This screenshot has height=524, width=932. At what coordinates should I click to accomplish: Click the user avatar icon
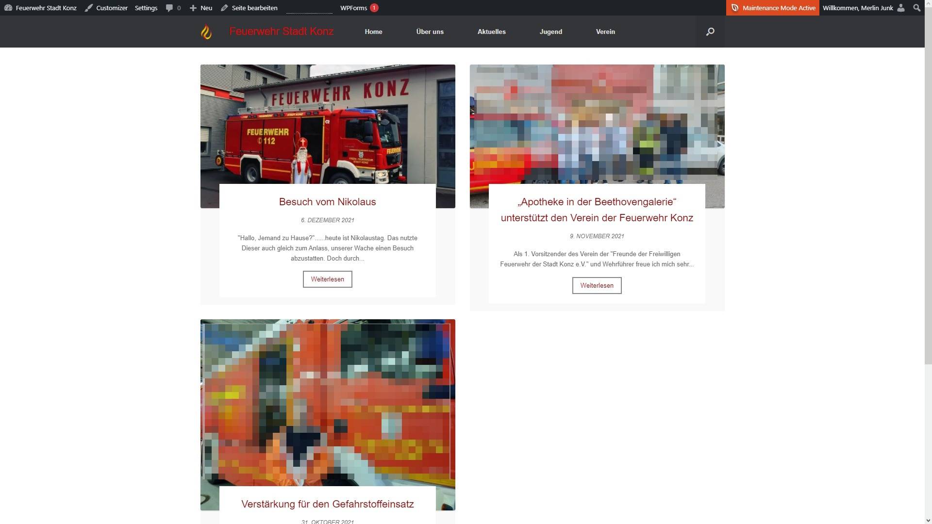901,8
